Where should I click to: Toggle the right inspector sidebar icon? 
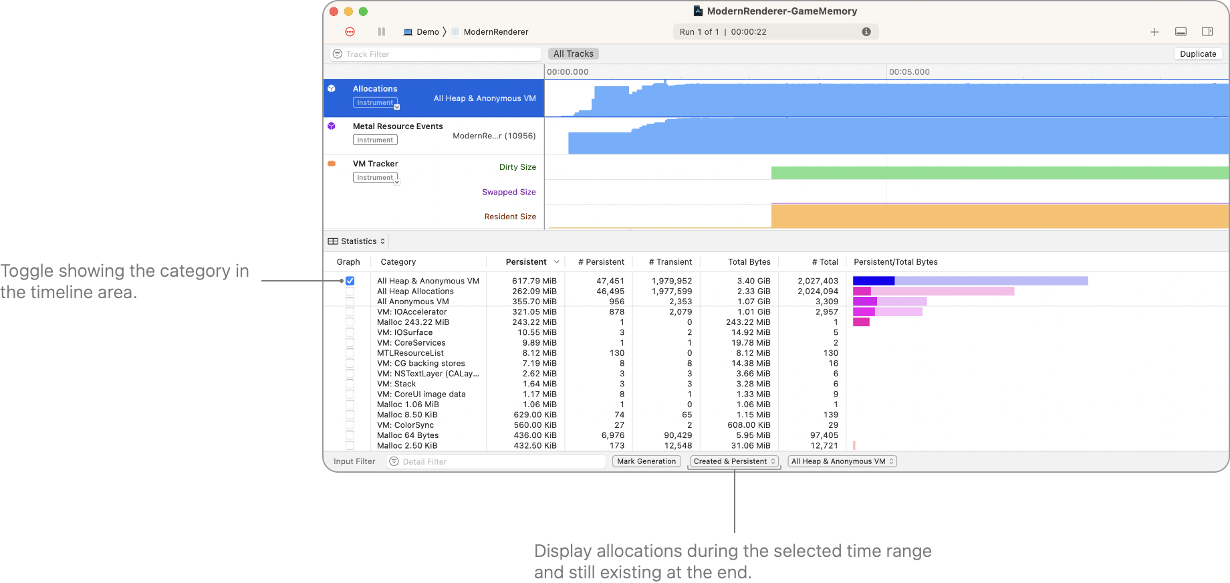1207,32
